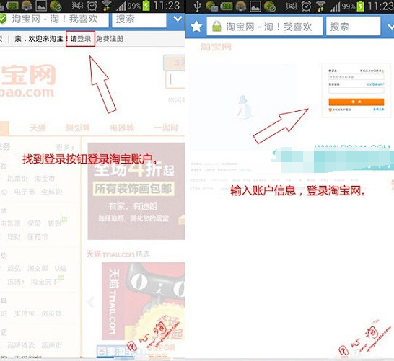
Task: Open the 保险 category link
Action: [34, 223]
